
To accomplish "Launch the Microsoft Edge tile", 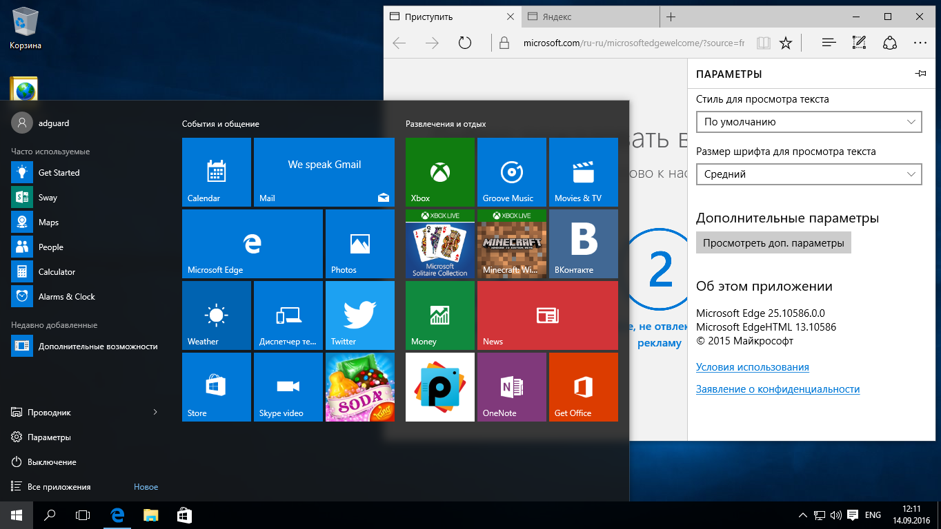I will [252, 244].
